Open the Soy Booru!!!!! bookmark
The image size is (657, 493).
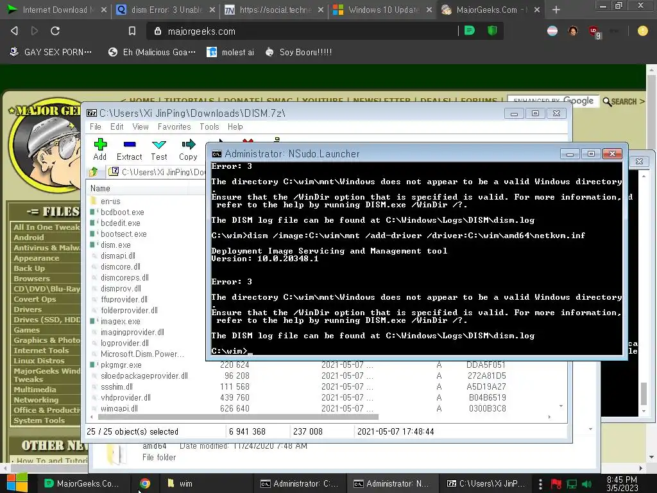299,52
